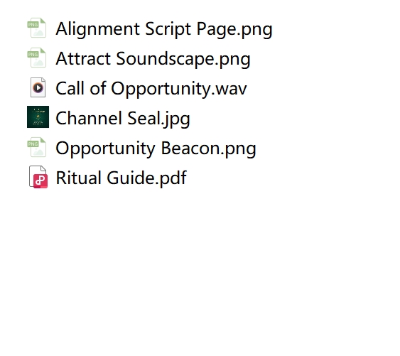Click the ".jpg" extension of Channel Seal
The width and height of the screenshot is (400, 356).
[x=175, y=119]
